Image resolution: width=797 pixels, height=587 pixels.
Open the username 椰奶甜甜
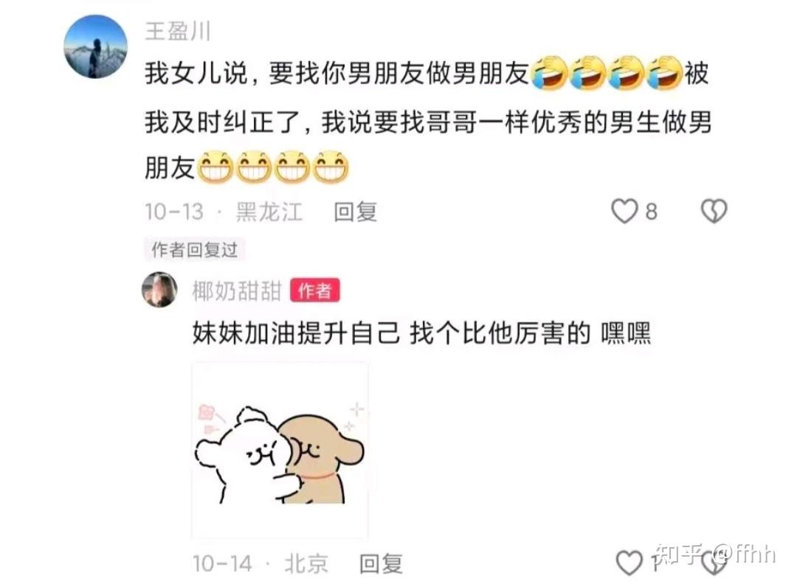coord(236,291)
